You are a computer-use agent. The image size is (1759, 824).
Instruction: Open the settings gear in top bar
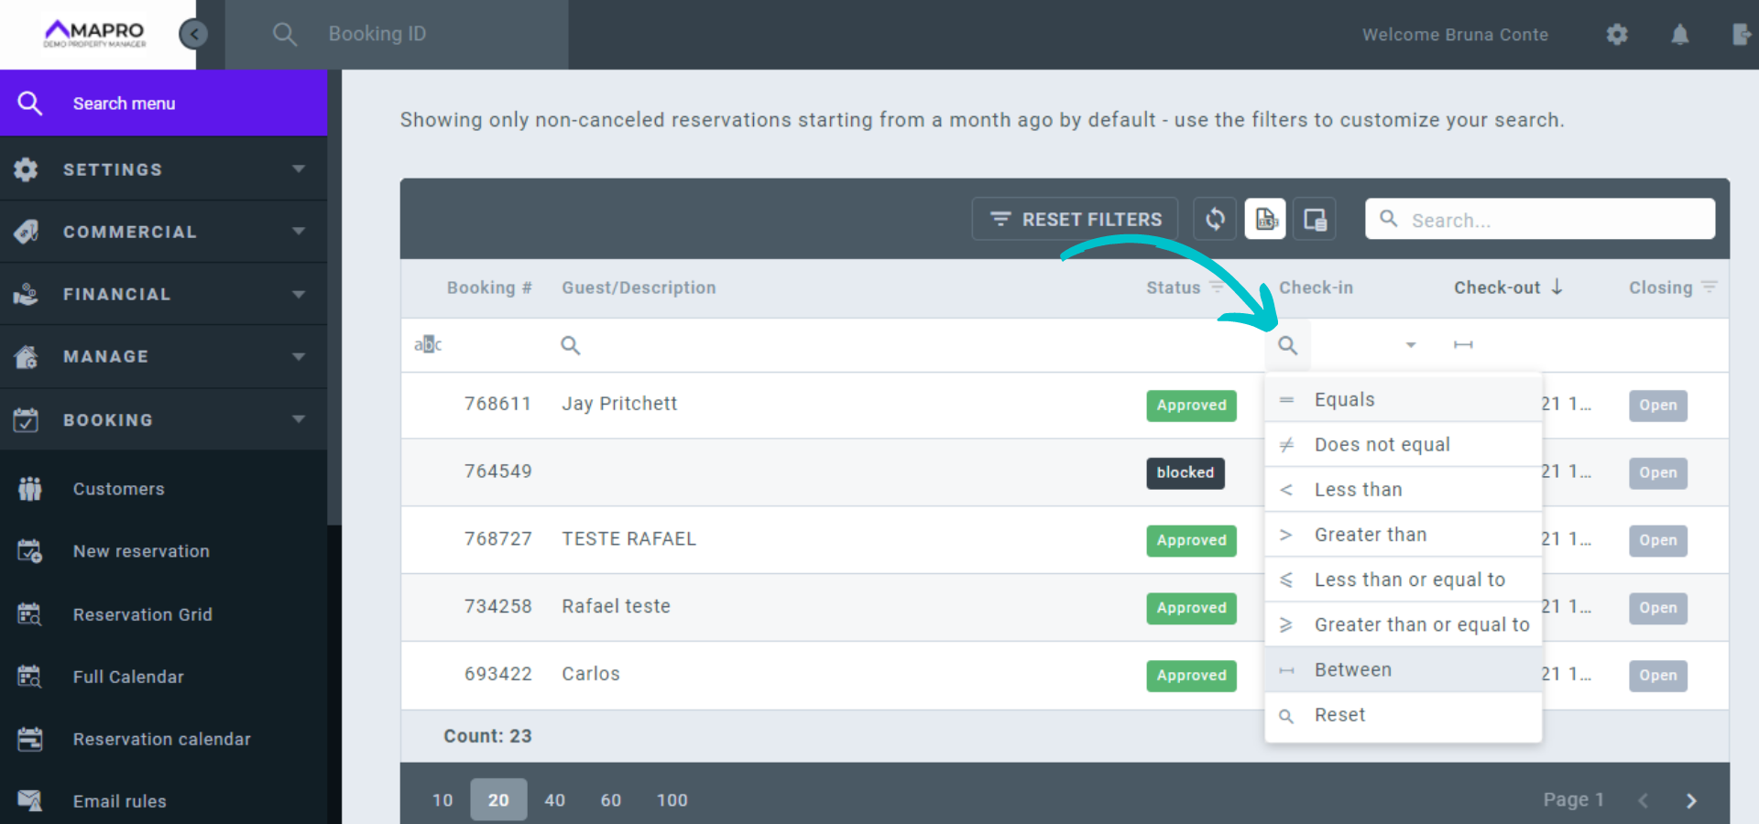[1617, 35]
